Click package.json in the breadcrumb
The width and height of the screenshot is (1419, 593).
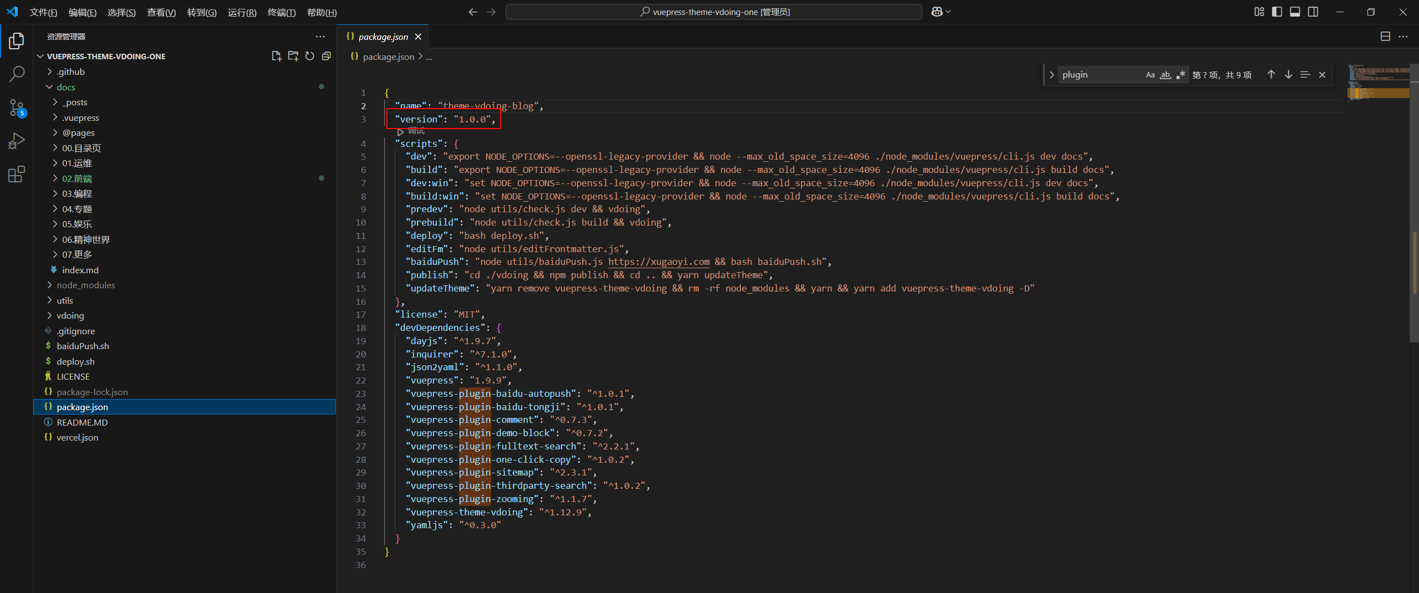point(388,57)
